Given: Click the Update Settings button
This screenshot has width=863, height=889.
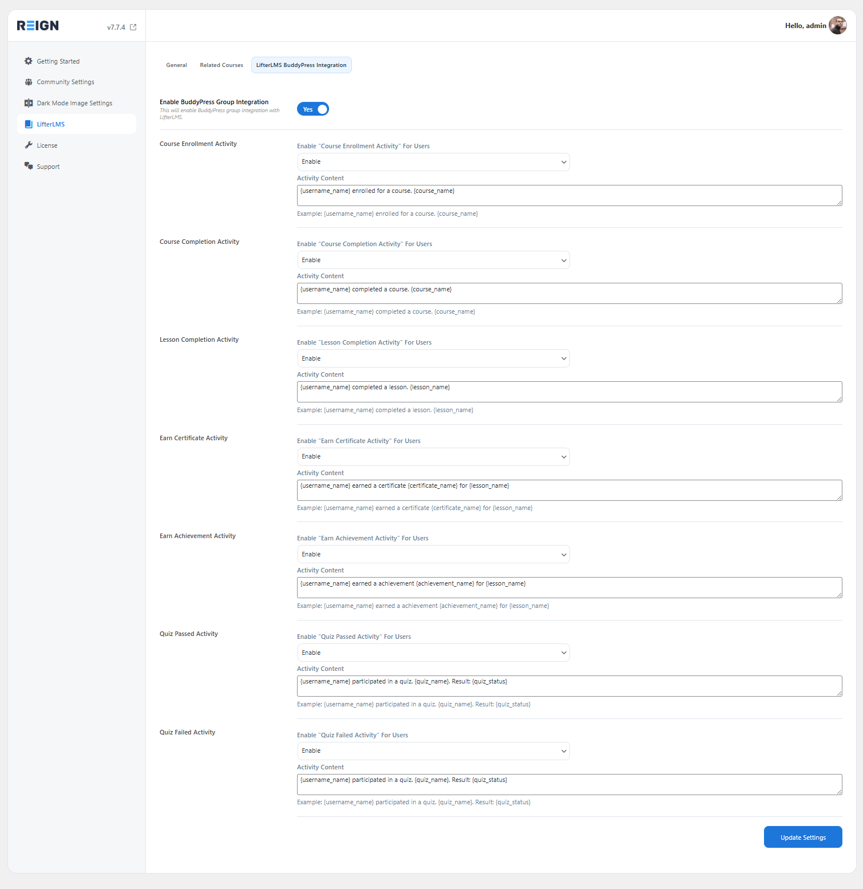Looking at the screenshot, I should (x=802, y=837).
